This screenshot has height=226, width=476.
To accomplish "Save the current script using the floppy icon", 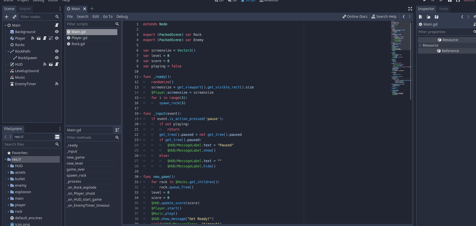I will (437, 17).
